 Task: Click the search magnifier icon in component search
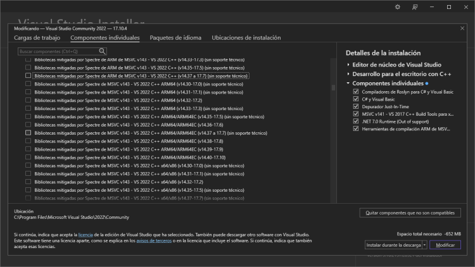coord(103,51)
